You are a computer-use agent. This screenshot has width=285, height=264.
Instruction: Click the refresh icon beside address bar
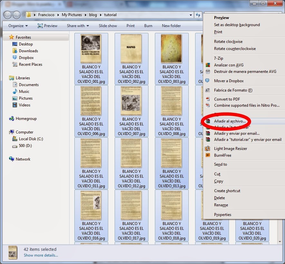click(x=198, y=15)
